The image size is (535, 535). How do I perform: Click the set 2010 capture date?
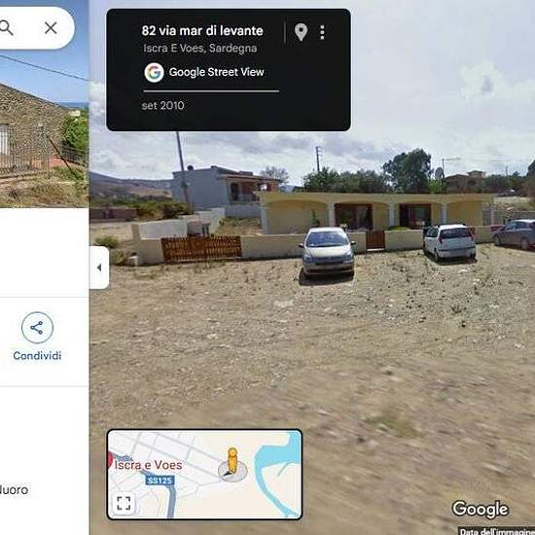pyautogui.click(x=162, y=105)
